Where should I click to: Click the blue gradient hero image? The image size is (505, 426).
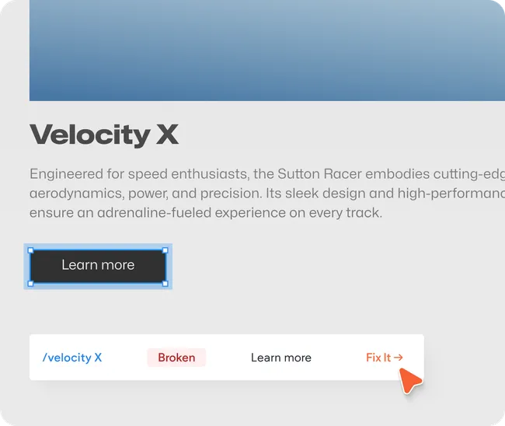coord(264,51)
